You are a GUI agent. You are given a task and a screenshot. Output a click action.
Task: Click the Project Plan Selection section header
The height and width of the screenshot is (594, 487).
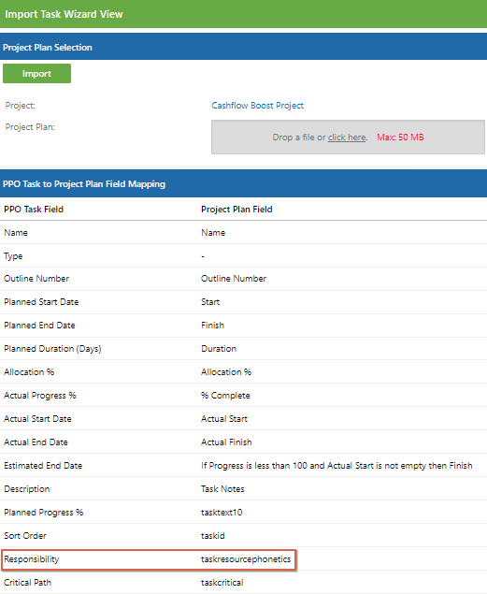[x=243, y=47]
